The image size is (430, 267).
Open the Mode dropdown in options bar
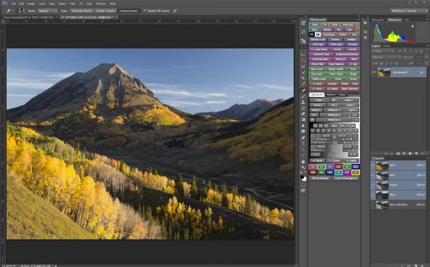point(46,11)
